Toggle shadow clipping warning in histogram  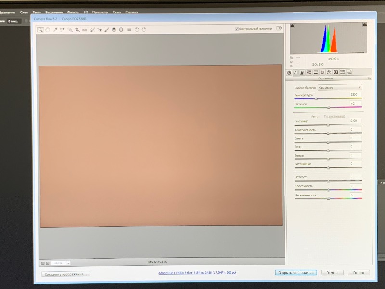(292, 26)
